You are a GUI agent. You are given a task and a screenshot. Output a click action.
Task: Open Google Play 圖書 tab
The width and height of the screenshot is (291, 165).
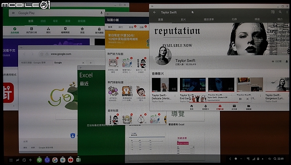tap(68, 21)
